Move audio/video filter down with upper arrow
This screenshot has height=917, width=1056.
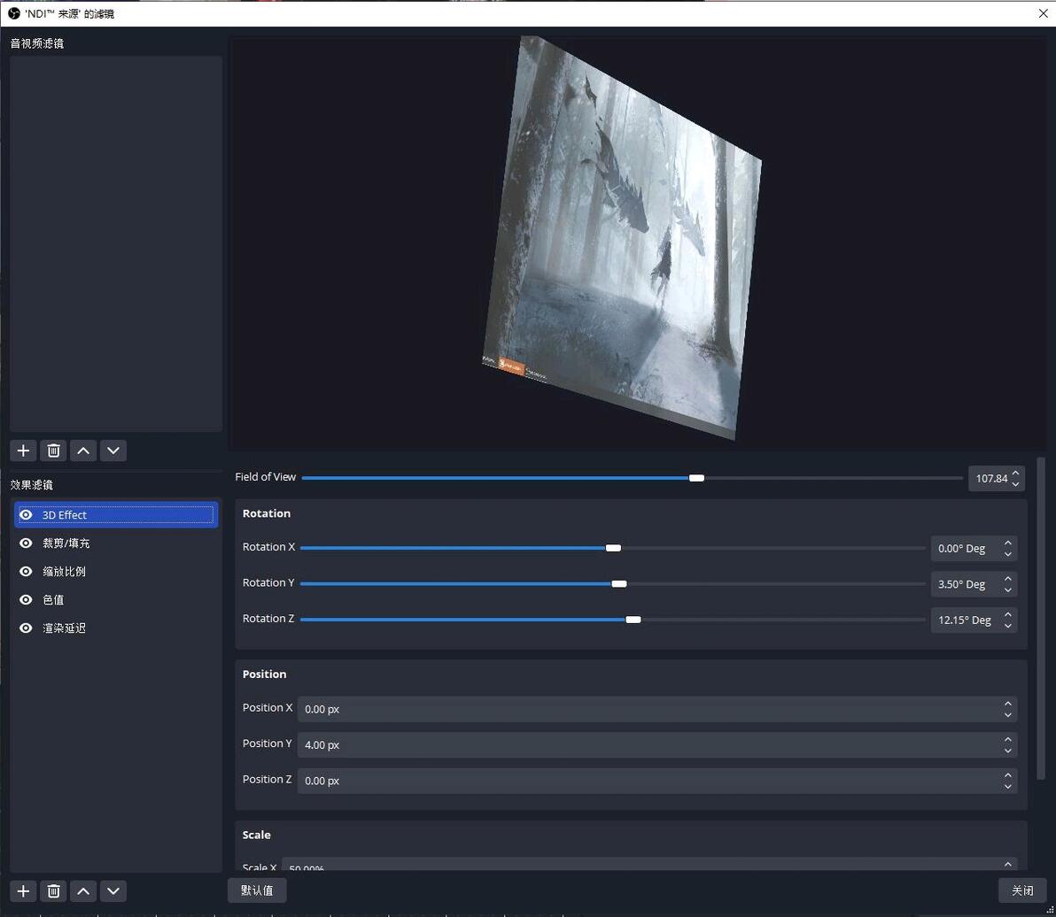(113, 451)
